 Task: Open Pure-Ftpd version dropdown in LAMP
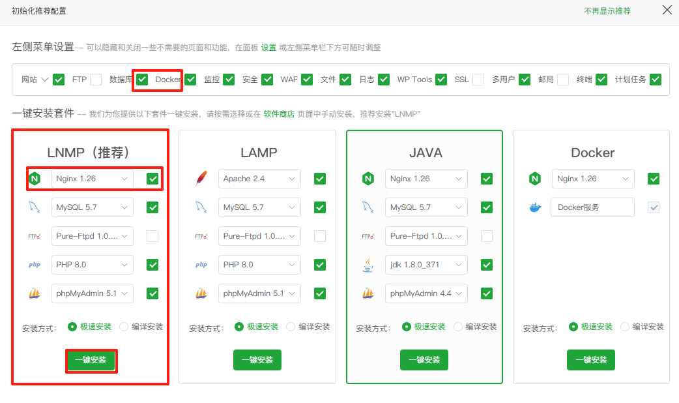pos(259,236)
